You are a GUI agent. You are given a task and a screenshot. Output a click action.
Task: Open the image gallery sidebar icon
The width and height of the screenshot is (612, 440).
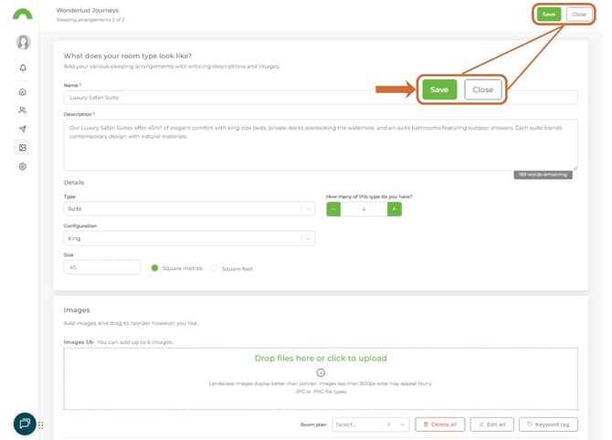pos(23,148)
